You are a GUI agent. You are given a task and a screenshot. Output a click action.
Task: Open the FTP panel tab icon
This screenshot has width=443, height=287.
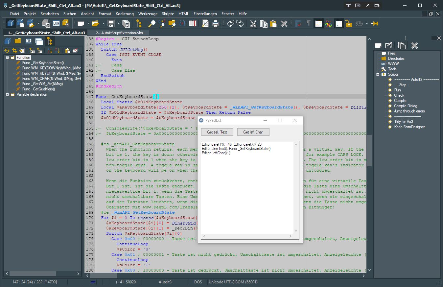point(29,41)
